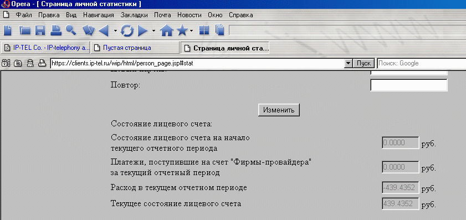Click the period-start balance field 0.0000
Image resolution: width=466 pixels, height=220 pixels.
pos(400,143)
